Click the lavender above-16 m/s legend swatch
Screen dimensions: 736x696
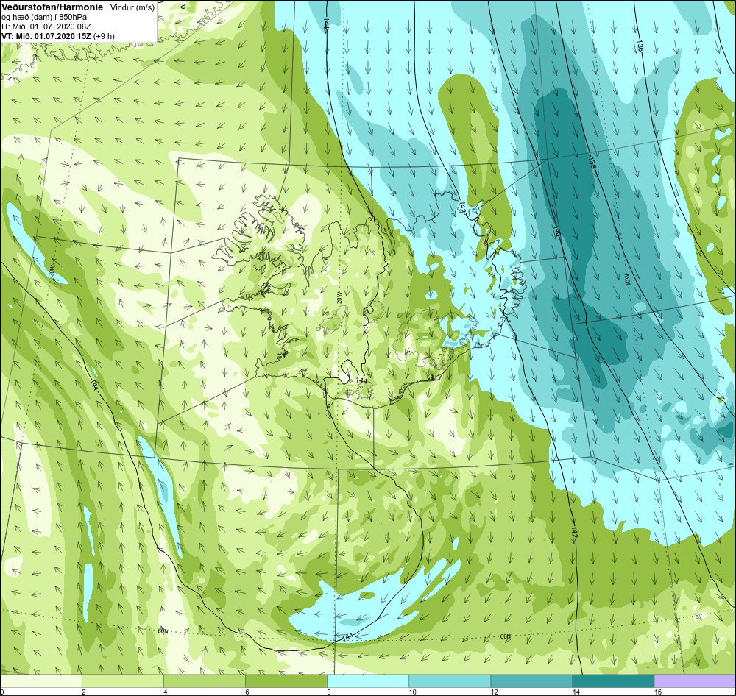695,681
